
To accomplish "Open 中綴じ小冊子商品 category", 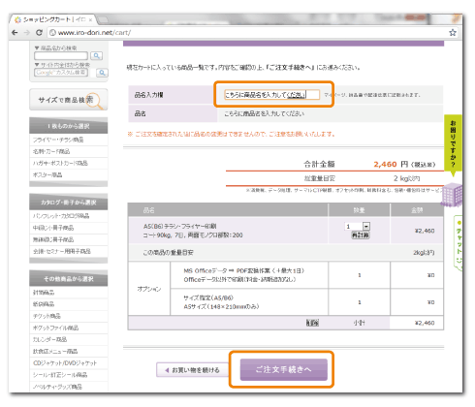I will tap(53, 228).
